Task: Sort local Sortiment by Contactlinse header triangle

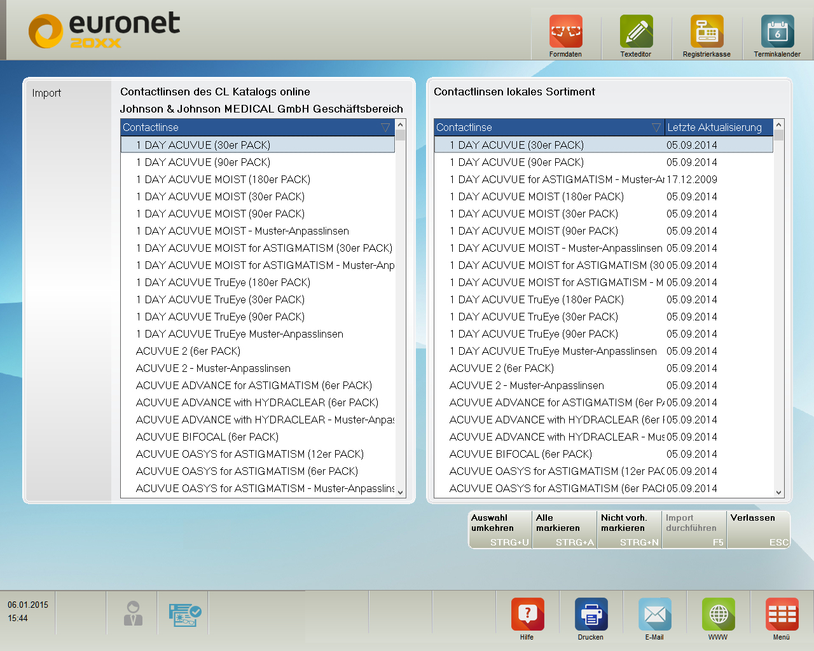Action: point(656,128)
